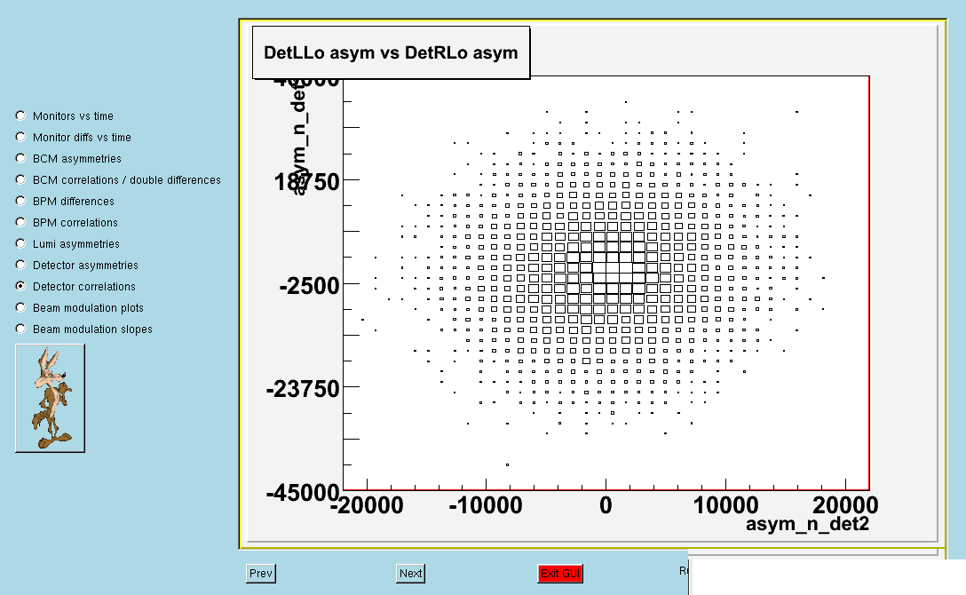Go to previous plot with Prev
This screenshot has height=595, width=966.
click(x=261, y=574)
